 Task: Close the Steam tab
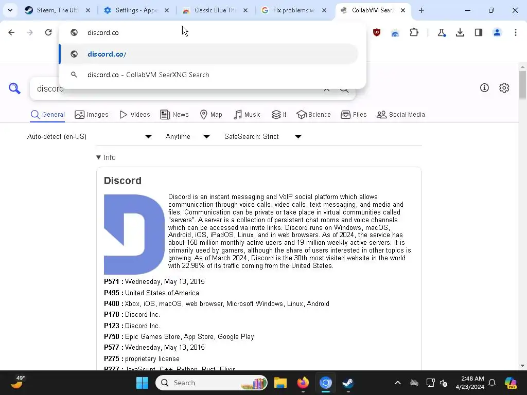87,10
